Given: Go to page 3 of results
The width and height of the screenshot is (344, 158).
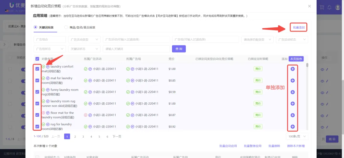Looking at the screenshot, I should click(x=83, y=136).
